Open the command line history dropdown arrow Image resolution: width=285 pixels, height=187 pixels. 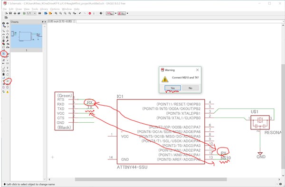pyautogui.click(x=283, y=21)
